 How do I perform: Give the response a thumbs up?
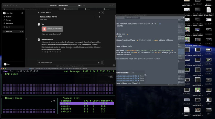[47, 52]
